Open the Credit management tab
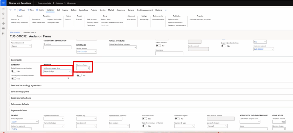The image size is (293, 133). [x=144, y=10]
